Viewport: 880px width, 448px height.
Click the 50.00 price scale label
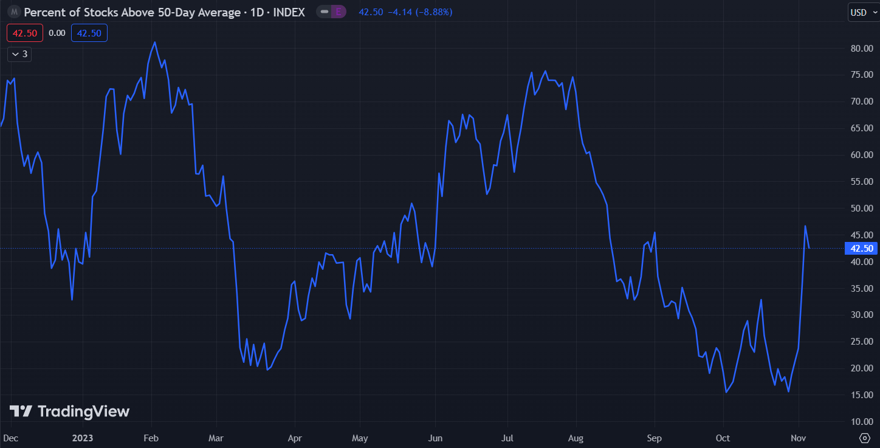861,208
